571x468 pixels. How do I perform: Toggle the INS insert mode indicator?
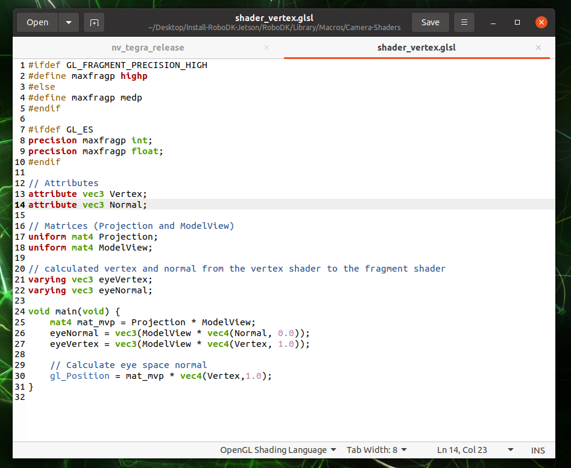[538, 450]
